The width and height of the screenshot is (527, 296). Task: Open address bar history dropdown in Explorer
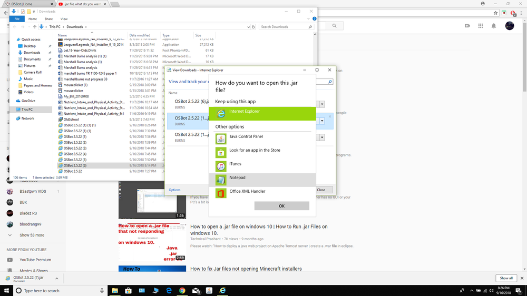(x=248, y=27)
